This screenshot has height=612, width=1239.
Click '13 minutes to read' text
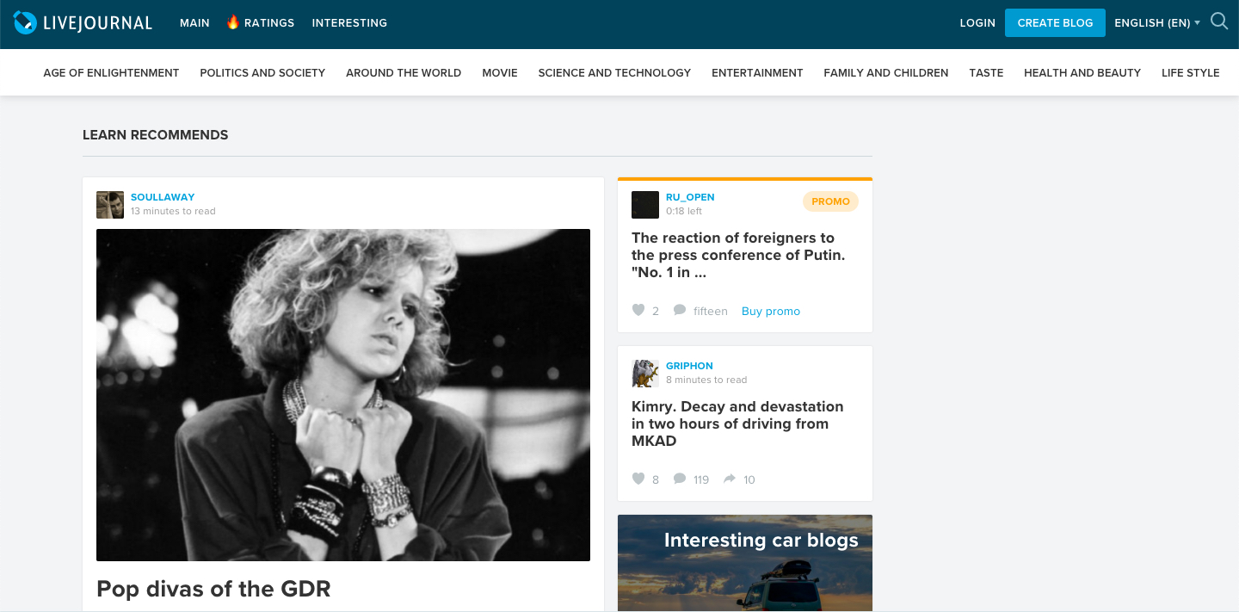point(173,211)
